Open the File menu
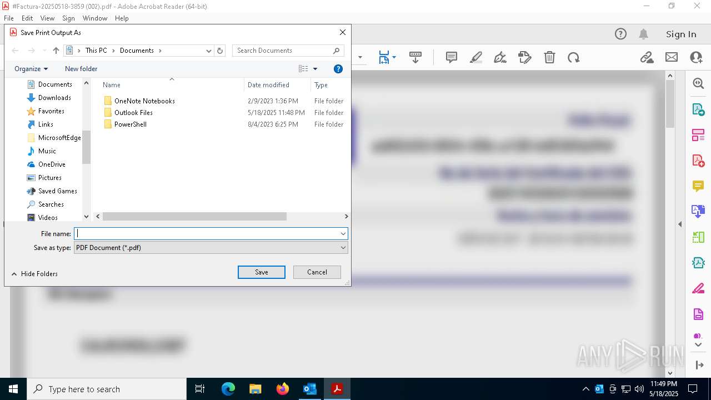The width and height of the screenshot is (711, 400). 9,18
